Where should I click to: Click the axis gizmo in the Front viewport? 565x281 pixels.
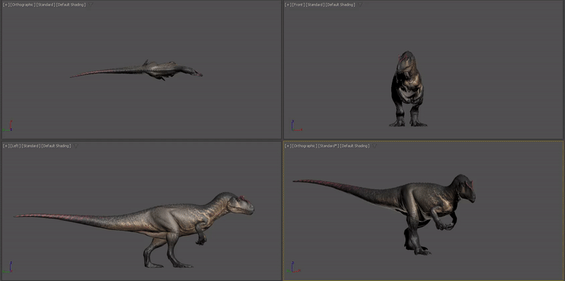click(x=296, y=126)
